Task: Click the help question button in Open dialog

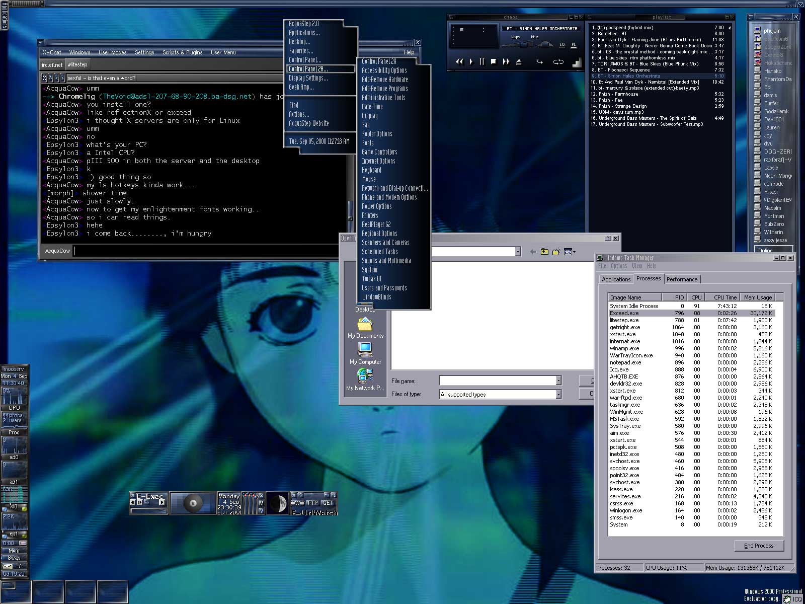Action: (x=608, y=238)
